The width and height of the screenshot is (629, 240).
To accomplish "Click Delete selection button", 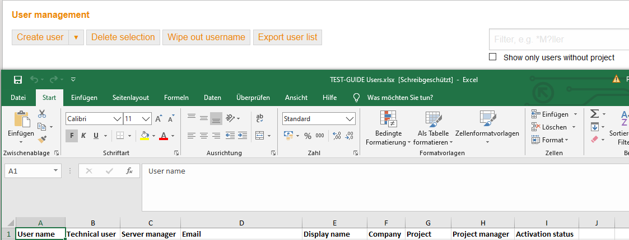I will pyautogui.click(x=123, y=37).
